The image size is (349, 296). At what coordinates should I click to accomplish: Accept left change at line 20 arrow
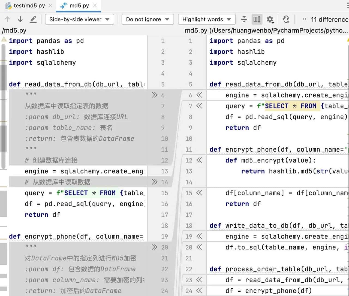155,247
